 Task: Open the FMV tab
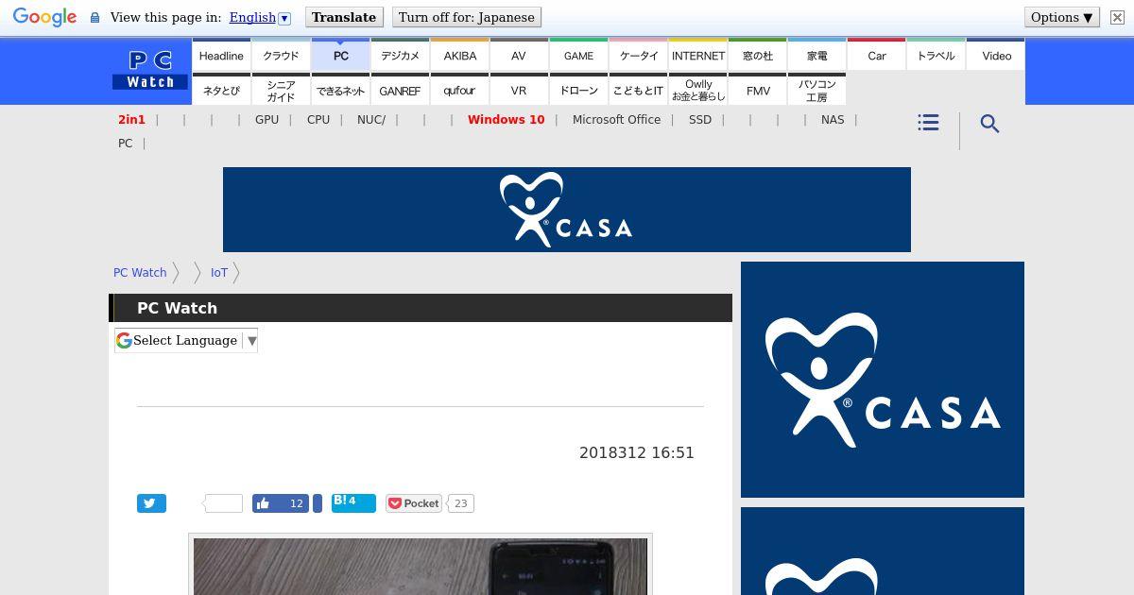(757, 90)
